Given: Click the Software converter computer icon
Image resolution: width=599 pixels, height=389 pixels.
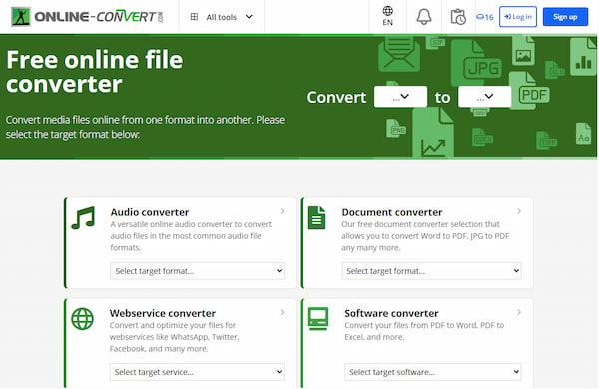Looking at the screenshot, I should click(x=318, y=318).
